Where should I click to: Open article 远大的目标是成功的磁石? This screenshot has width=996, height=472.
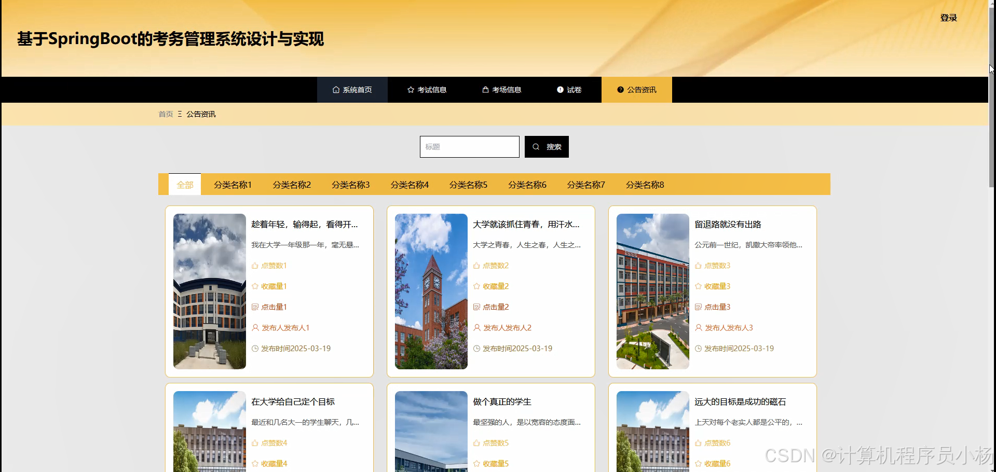coord(740,401)
